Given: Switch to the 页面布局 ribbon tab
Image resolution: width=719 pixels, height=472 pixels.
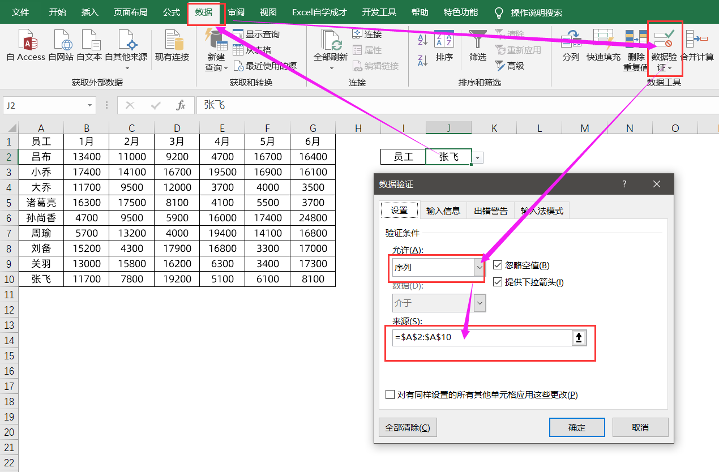Looking at the screenshot, I should (130, 12).
